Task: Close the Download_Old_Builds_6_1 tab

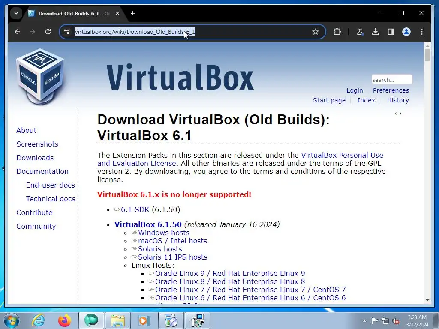Action: tap(117, 13)
